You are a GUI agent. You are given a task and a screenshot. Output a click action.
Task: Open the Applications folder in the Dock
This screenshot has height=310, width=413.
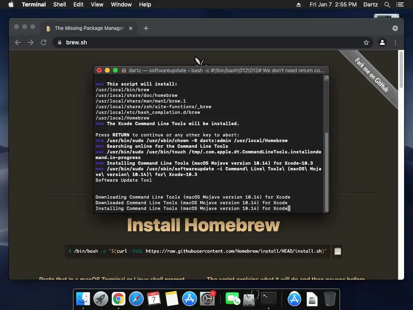pos(294,299)
